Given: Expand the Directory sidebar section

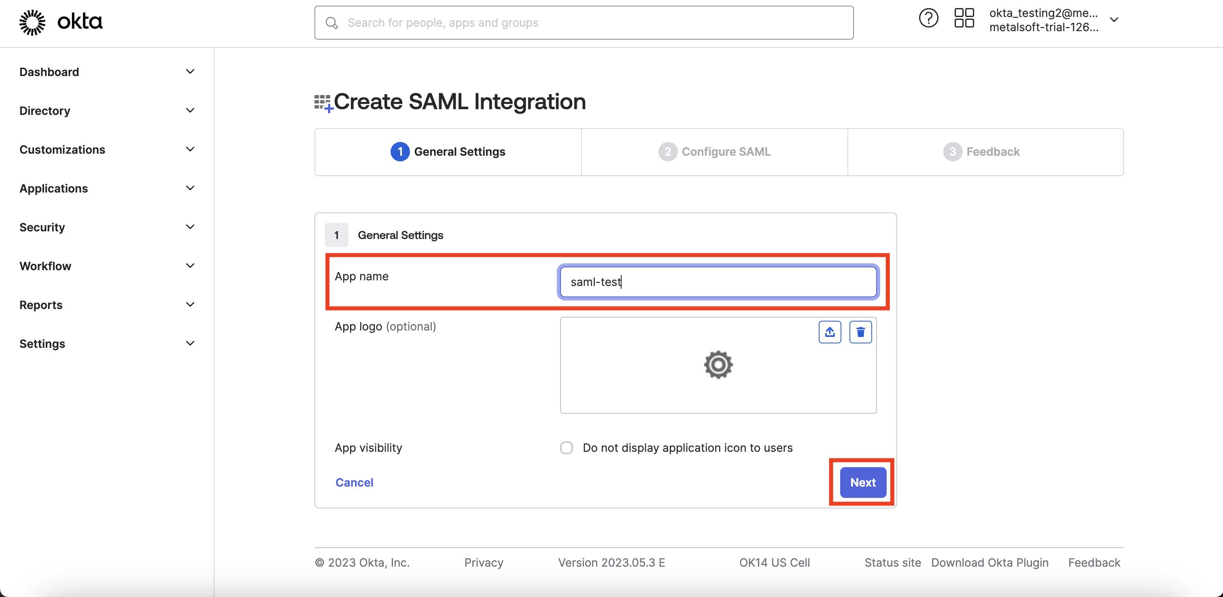Looking at the screenshot, I should coord(190,110).
